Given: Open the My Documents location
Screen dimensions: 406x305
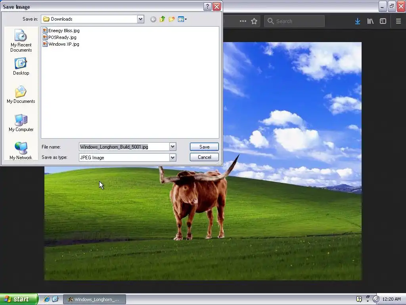Looking at the screenshot, I should coord(21,95).
